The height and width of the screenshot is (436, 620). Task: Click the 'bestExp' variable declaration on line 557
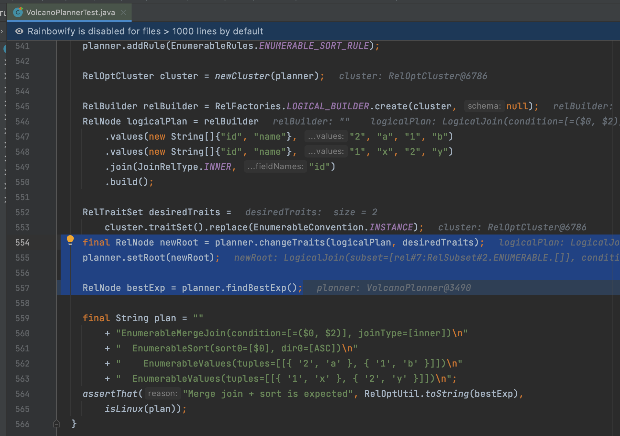pyautogui.click(x=146, y=288)
